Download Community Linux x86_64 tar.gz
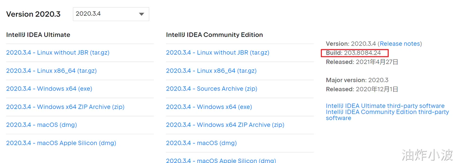The width and height of the screenshot is (455, 163). [x=211, y=71]
